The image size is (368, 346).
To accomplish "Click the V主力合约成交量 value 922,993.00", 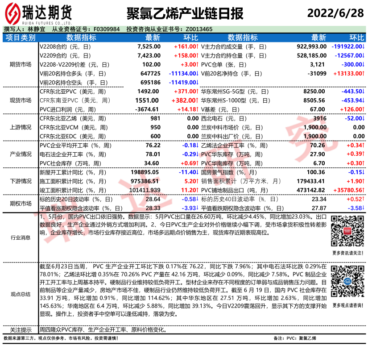I will (x=311, y=46).
